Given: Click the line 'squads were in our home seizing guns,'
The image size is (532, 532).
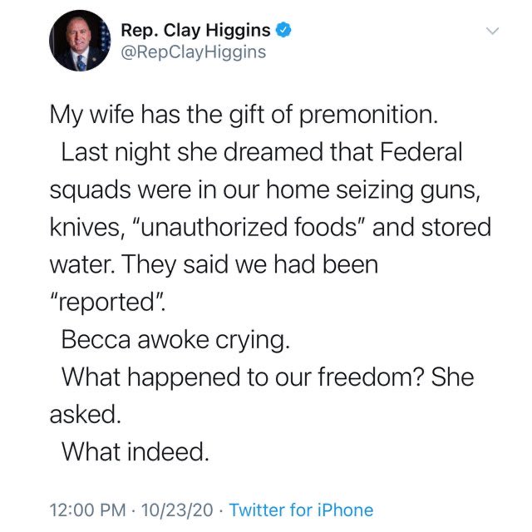Looking at the screenshot, I should [x=265, y=190].
